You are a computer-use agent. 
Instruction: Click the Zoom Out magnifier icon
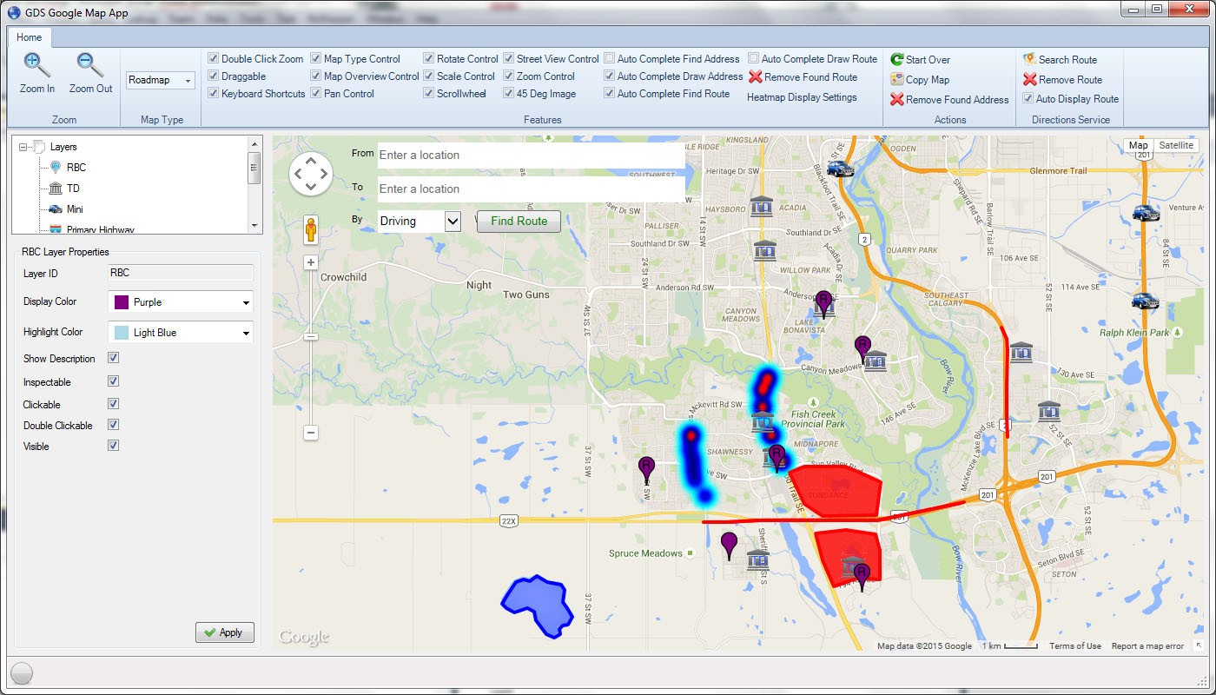tap(90, 65)
